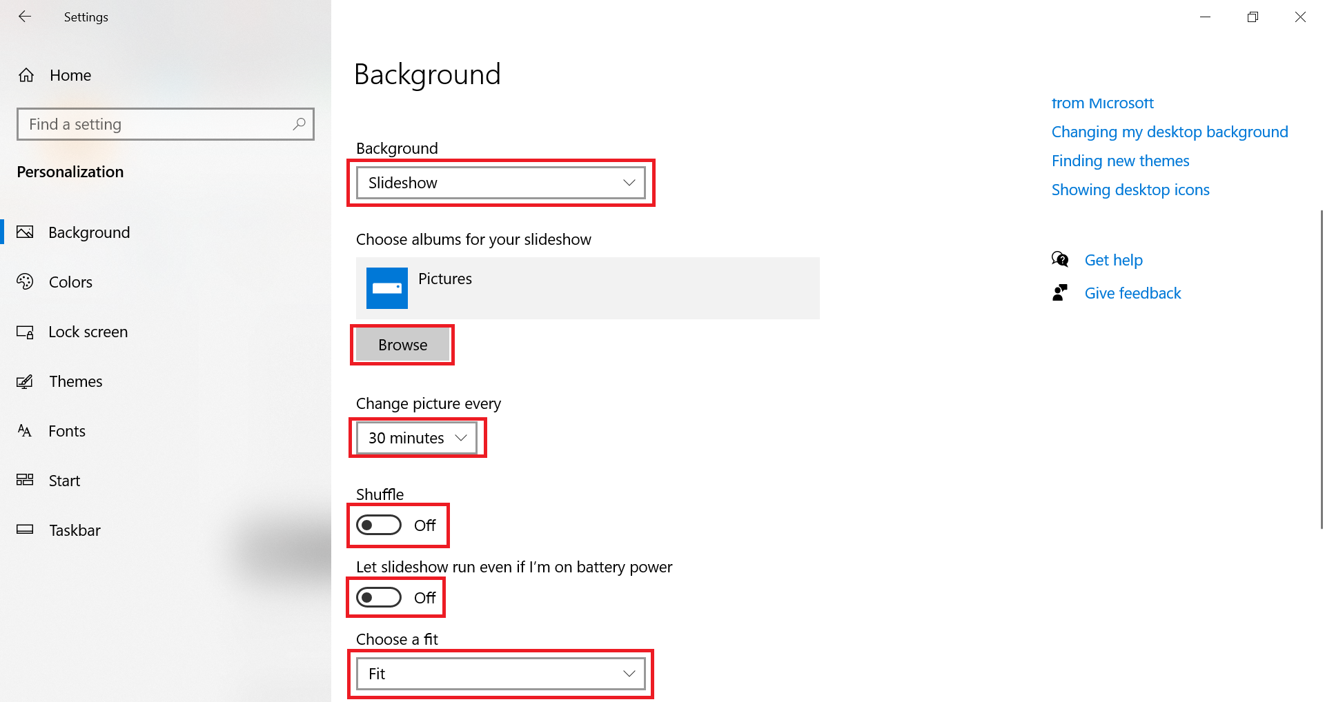Enable slideshow on battery power switch
1325x702 pixels.
379,598
